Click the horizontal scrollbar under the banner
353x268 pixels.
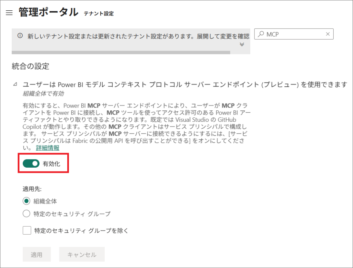coord(121,52)
